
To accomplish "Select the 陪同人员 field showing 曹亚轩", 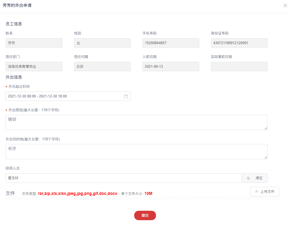I will pyautogui.click(x=124, y=178).
